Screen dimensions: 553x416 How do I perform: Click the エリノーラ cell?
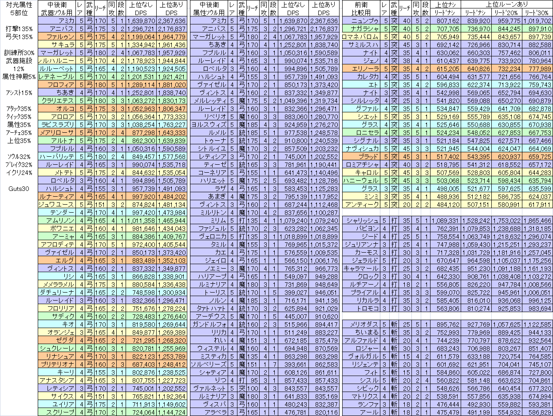361,69
